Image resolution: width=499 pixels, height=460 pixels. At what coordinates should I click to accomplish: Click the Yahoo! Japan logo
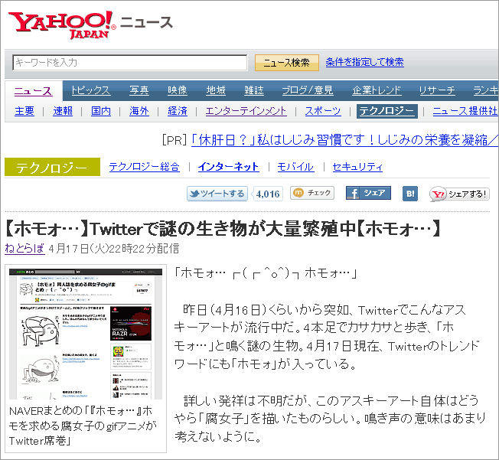click(x=61, y=24)
